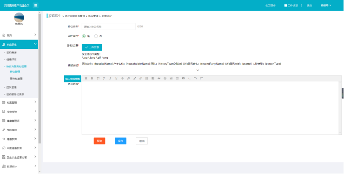Expand template description with down chevron
Screen dimensions: 344x174
(198, 70)
